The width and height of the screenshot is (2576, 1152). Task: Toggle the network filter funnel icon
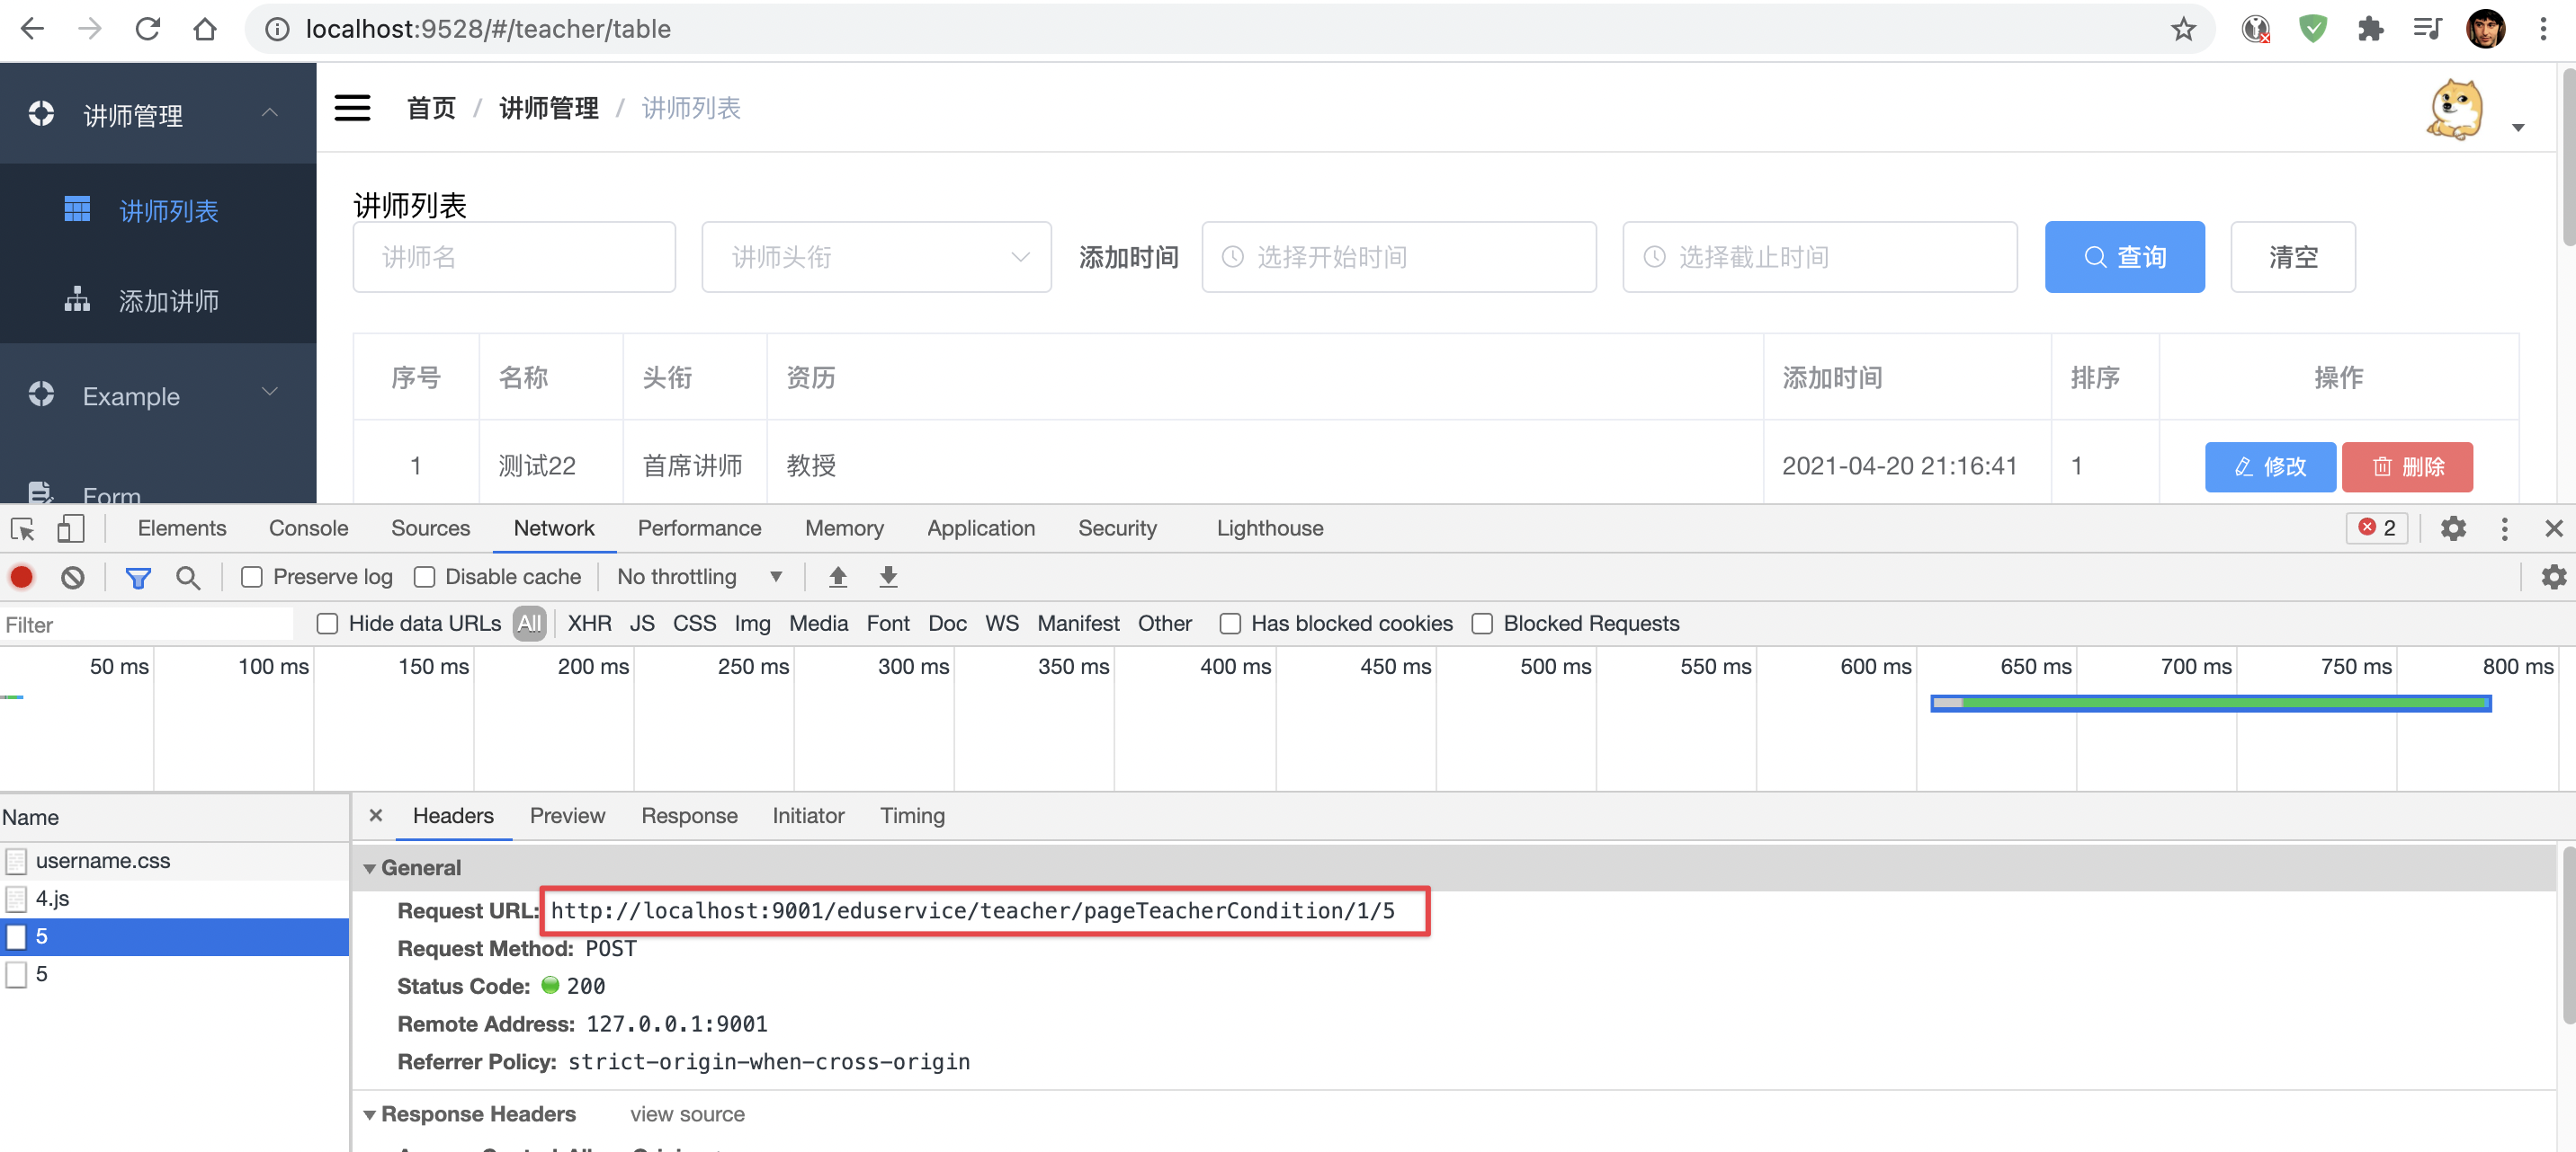click(x=138, y=577)
